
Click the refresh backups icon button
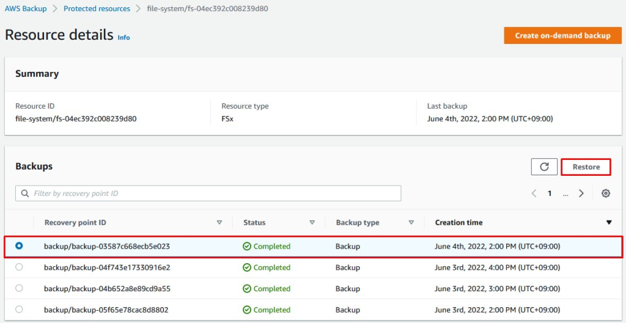[543, 167]
